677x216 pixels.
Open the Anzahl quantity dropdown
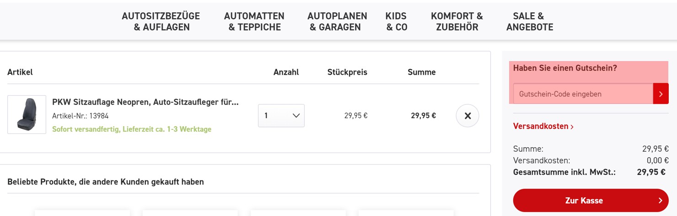pos(281,116)
